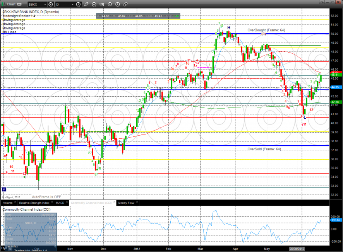The height and width of the screenshot is (252, 343).
Task: Switch to the Volume indicator tab
Action: [x=8, y=203]
